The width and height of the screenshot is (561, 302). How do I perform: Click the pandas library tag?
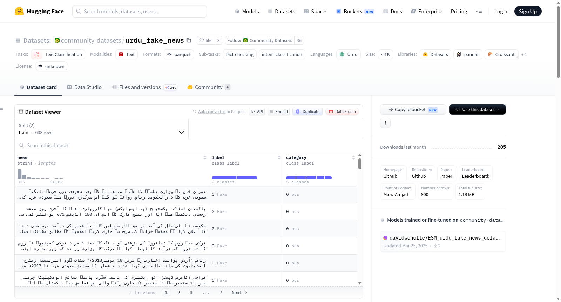coord(468,54)
